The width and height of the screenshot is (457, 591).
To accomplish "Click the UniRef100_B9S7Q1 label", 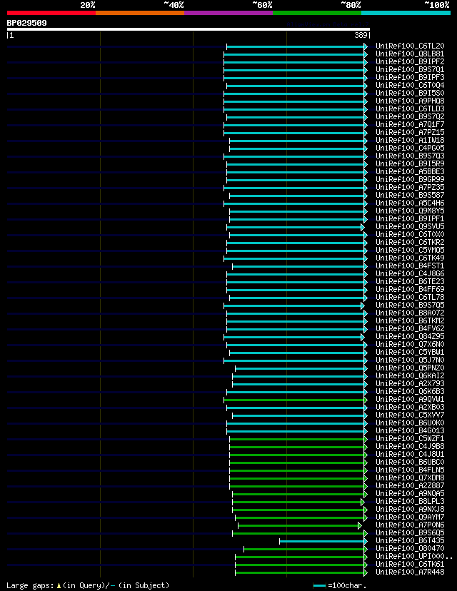I will click(x=410, y=69).
